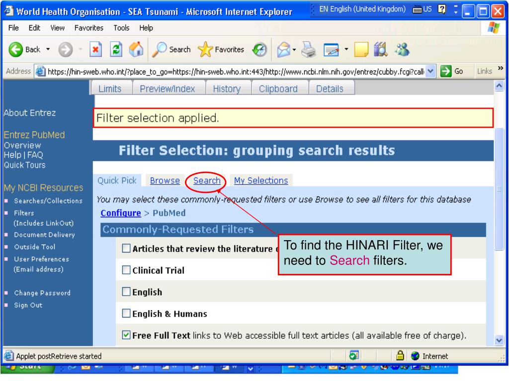Open the Edit button dropdown arrow
Image resolution: width=509 pixels, height=381 pixels.
pyautogui.click(x=346, y=50)
